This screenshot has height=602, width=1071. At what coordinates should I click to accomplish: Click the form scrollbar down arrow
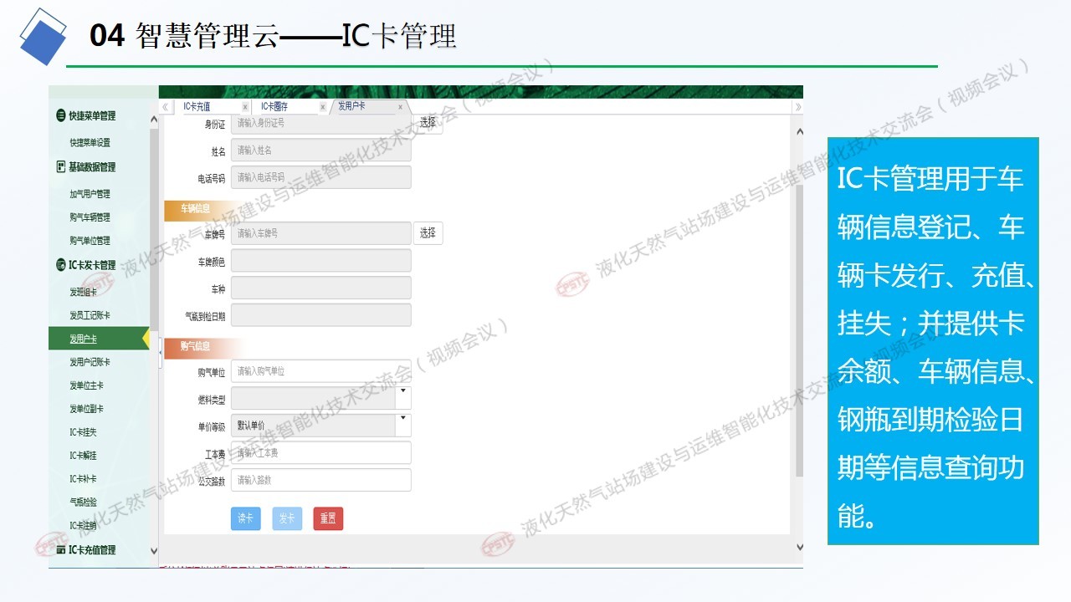[798, 547]
